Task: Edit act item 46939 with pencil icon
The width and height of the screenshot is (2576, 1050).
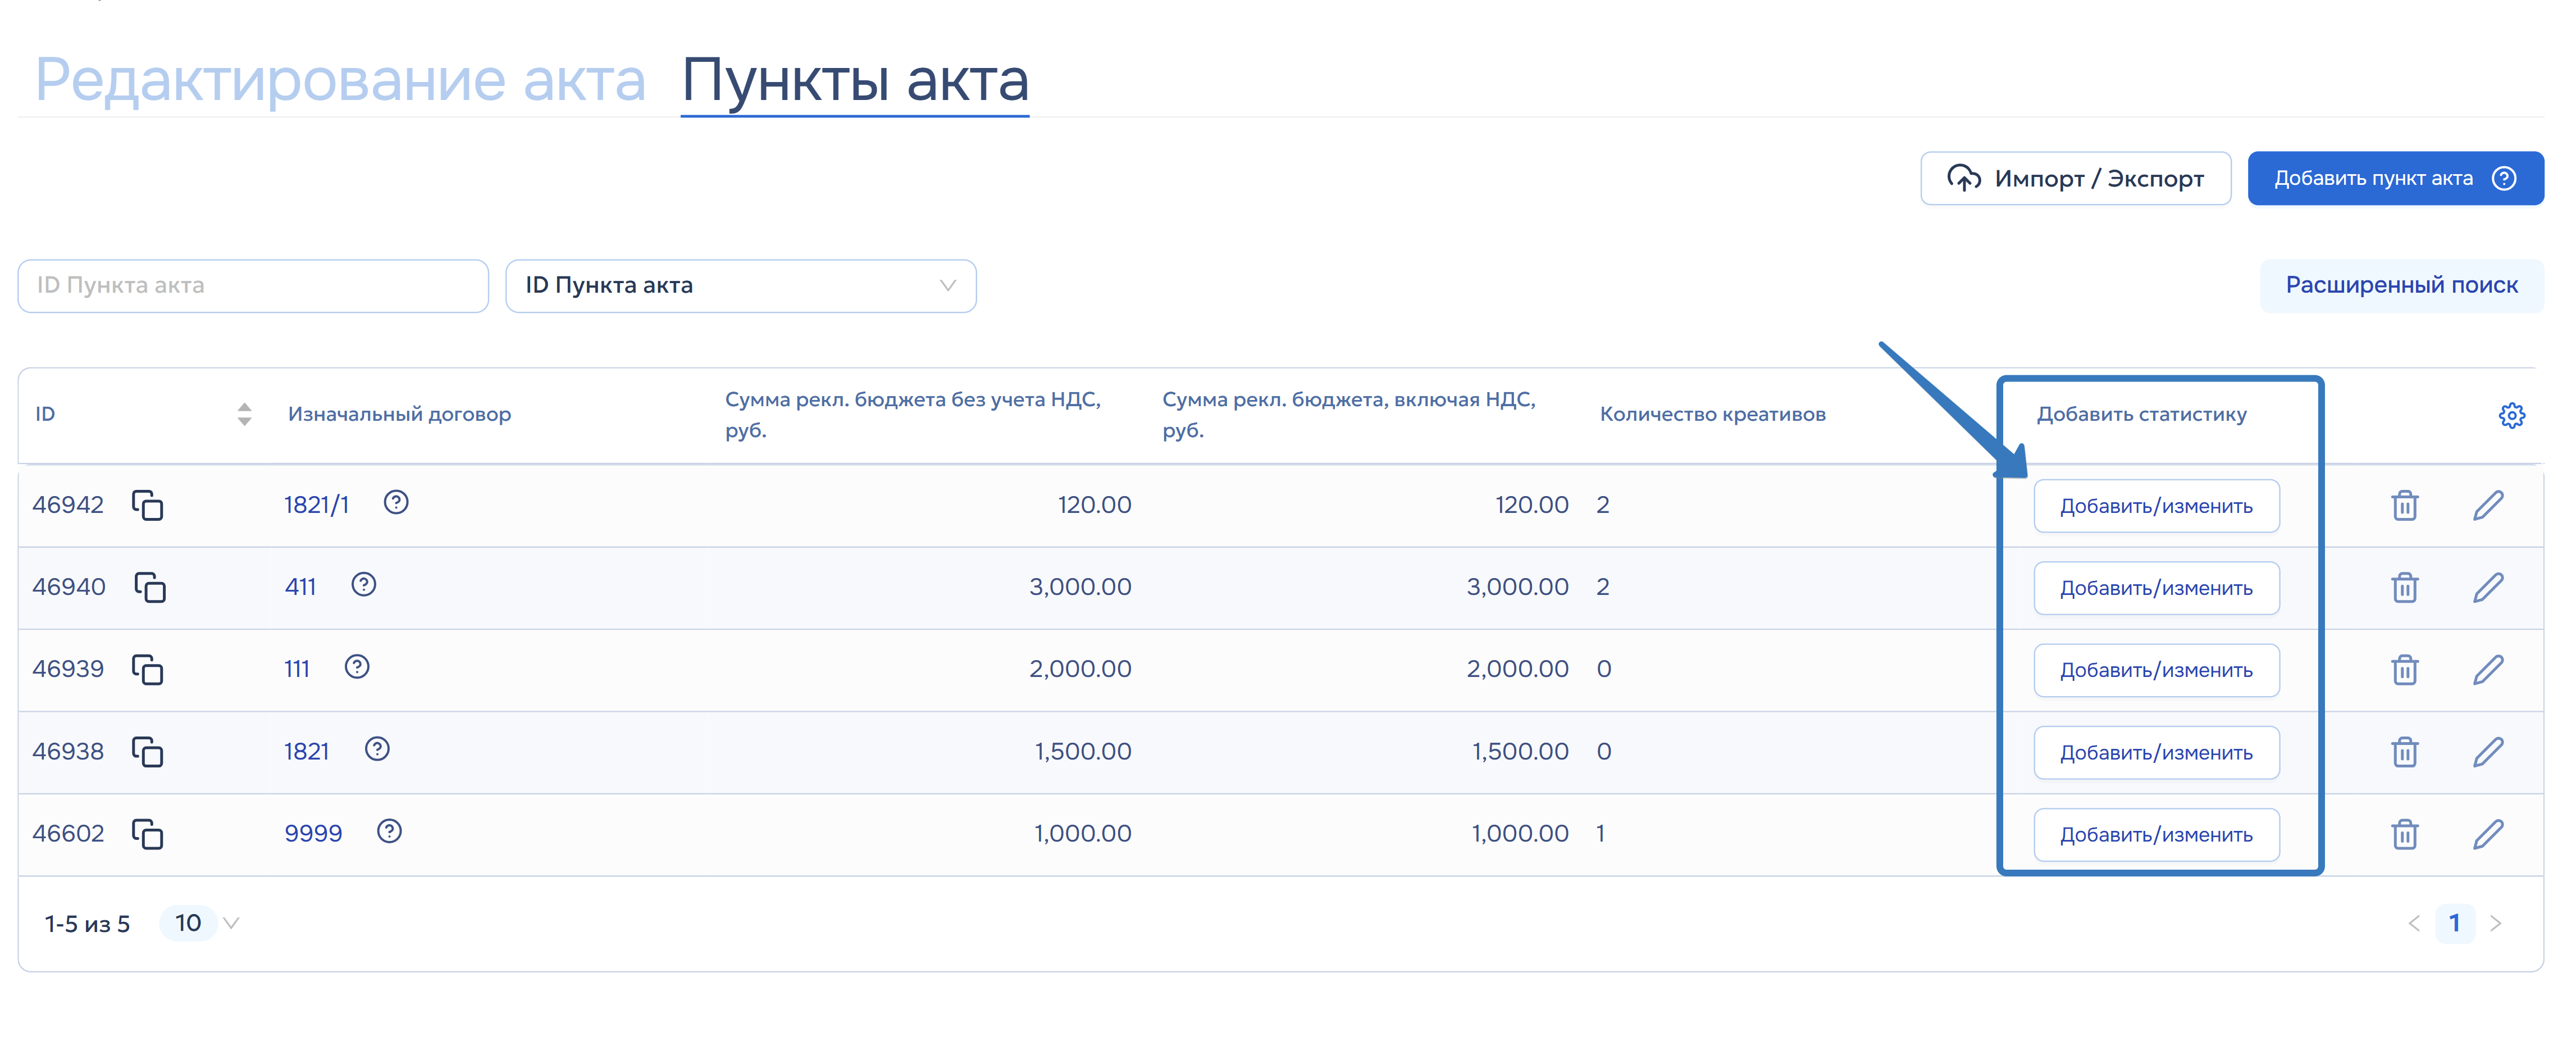Action: point(2488,670)
